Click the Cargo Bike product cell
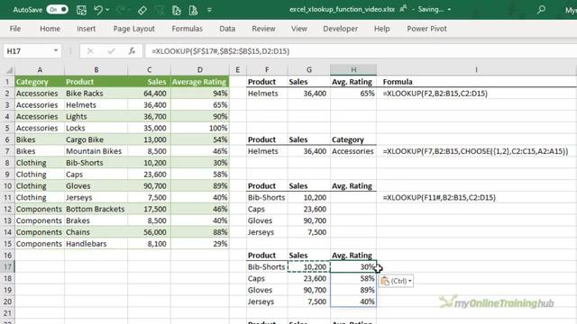The height and width of the screenshot is (324, 577). (96, 139)
